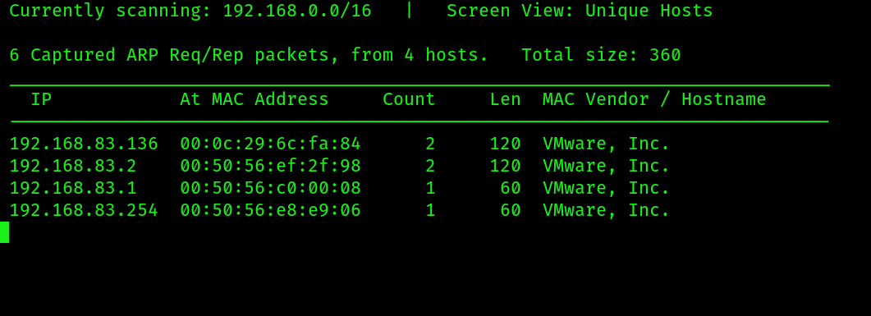This screenshot has width=871, height=316.
Task: Click the Count column header
Action: pos(409,99)
